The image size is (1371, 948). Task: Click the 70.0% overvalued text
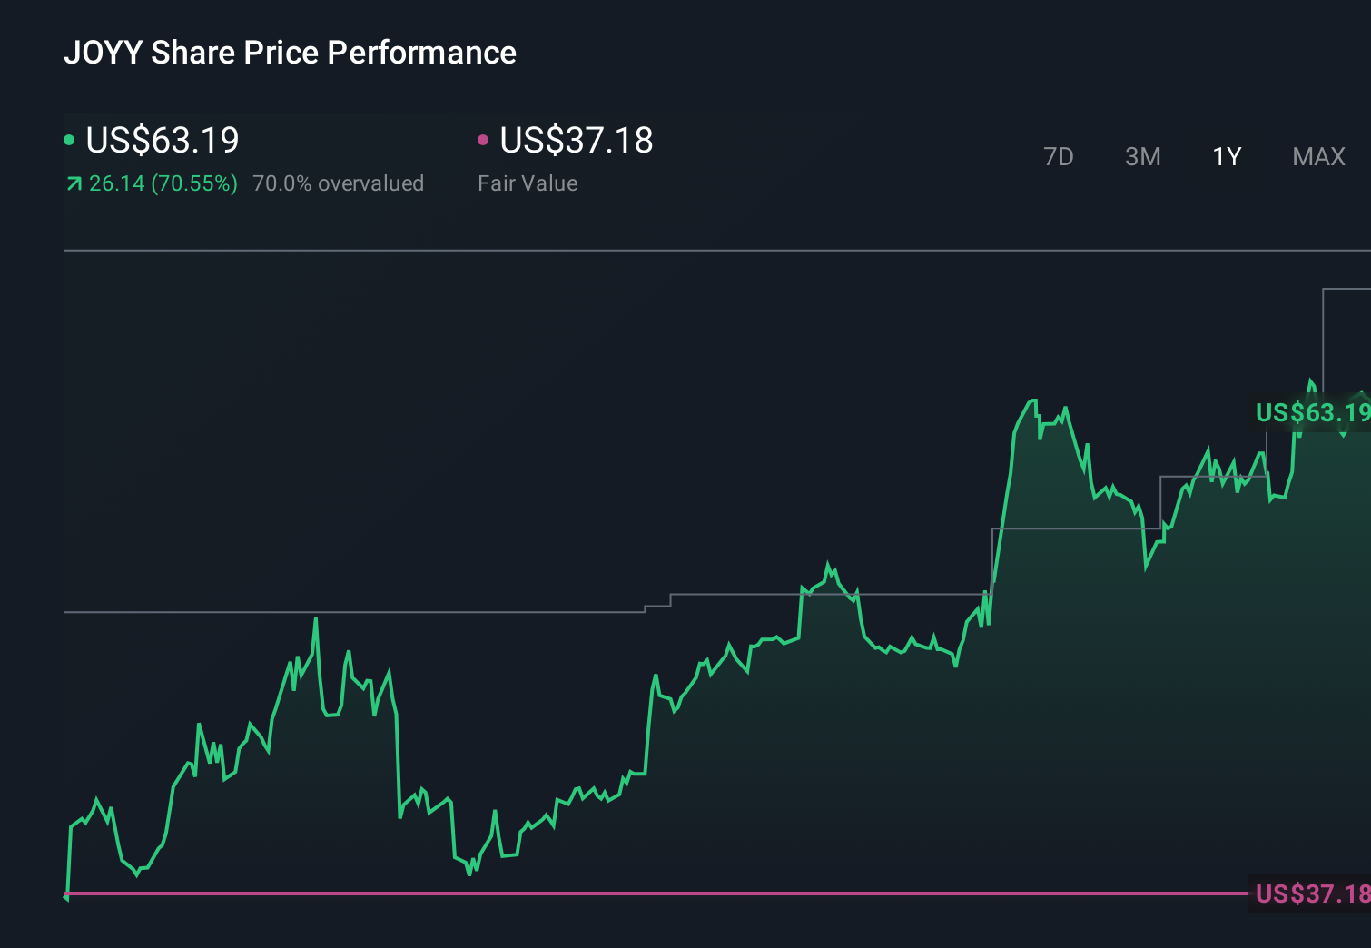(339, 183)
